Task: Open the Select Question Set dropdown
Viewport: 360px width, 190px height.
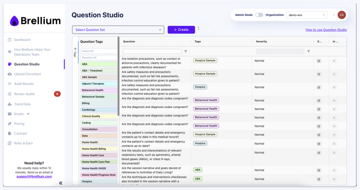Action: click(118, 30)
